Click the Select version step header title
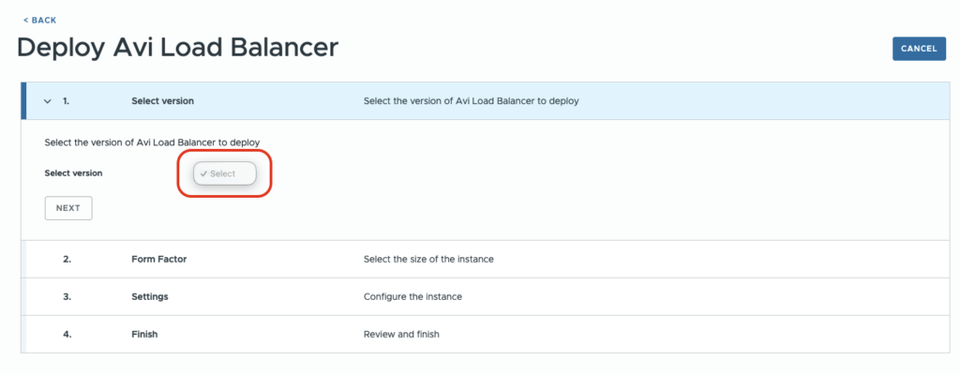The image size is (960, 375). (162, 101)
